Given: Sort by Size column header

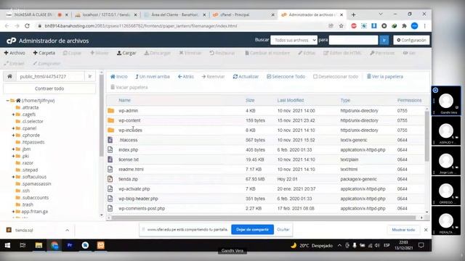Looking at the screenshot, I should (x=250, y=100).
